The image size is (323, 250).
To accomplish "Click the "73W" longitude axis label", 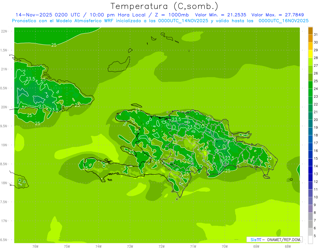I will (130, 246).
